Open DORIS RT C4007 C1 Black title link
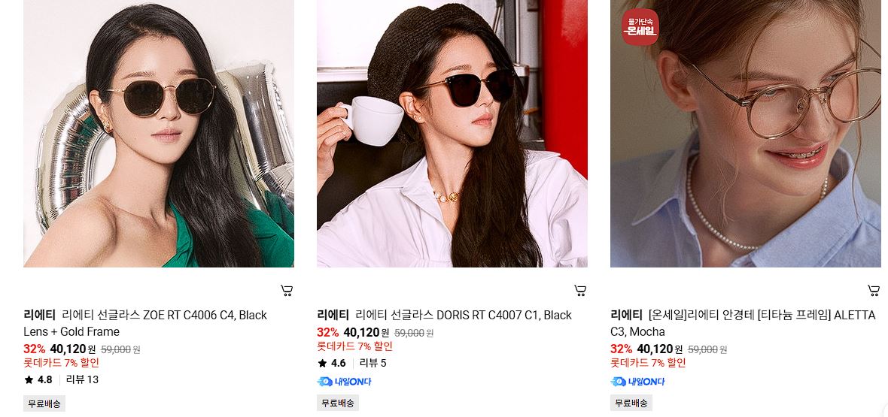This screenshot has width=888, height=417. (464, 315)
